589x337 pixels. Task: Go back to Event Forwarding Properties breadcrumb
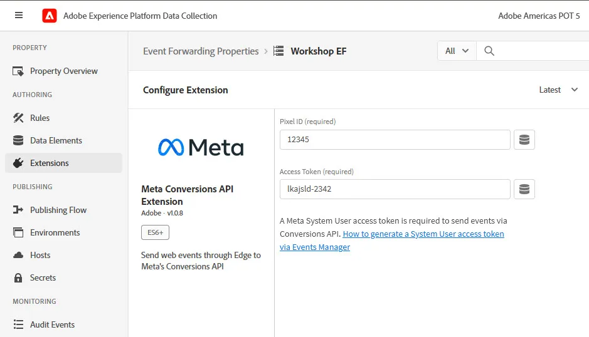click(x=201, y=51)
